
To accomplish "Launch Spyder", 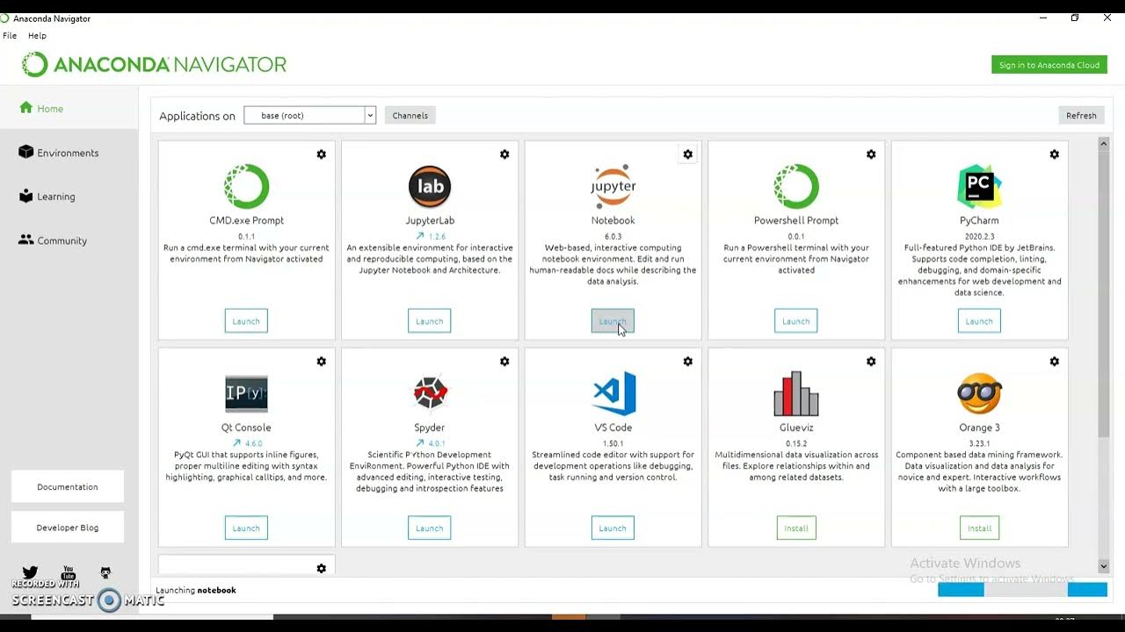I will (x=430, y=528).
